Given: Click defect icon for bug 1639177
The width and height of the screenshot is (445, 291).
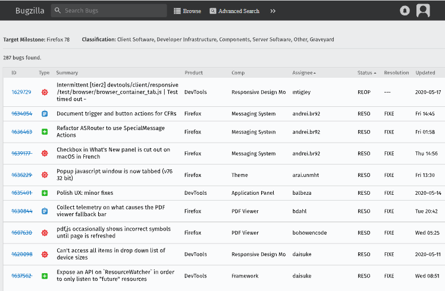Looking at the screenshot, I should (45, 153).
